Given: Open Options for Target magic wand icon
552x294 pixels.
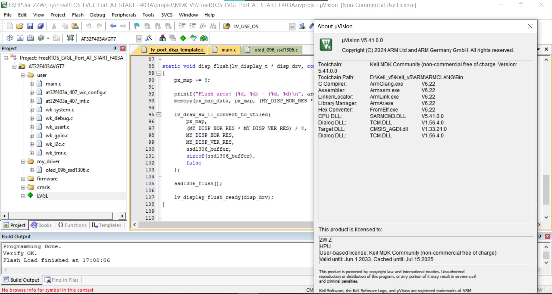Looking at the screenshot, I should coord(149,38).
